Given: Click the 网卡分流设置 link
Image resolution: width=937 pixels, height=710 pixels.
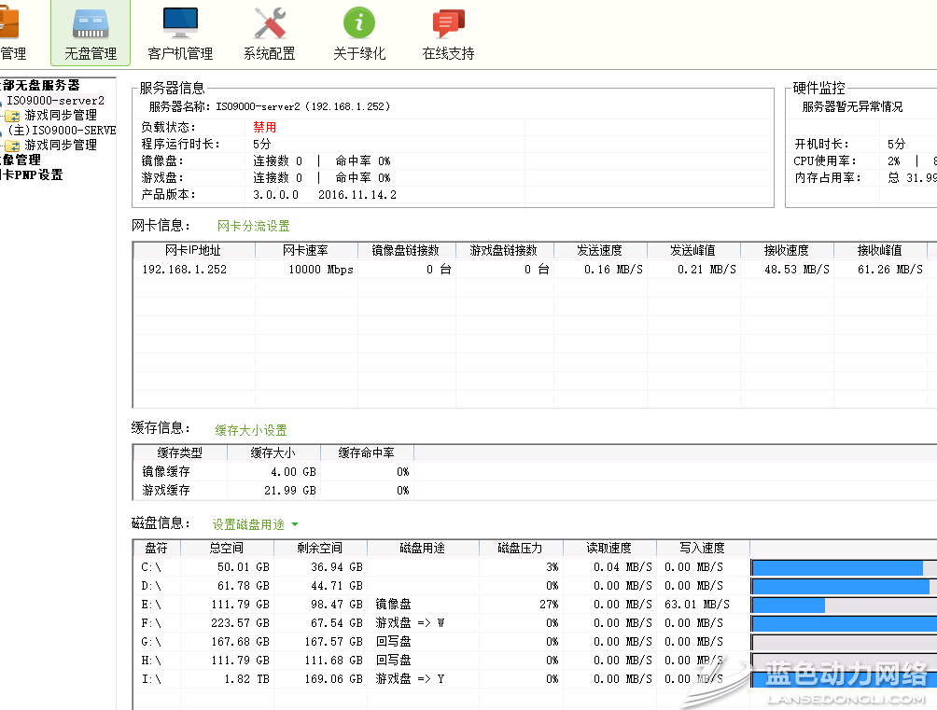Looking at the screenshot, I should (x=253, y=226).
